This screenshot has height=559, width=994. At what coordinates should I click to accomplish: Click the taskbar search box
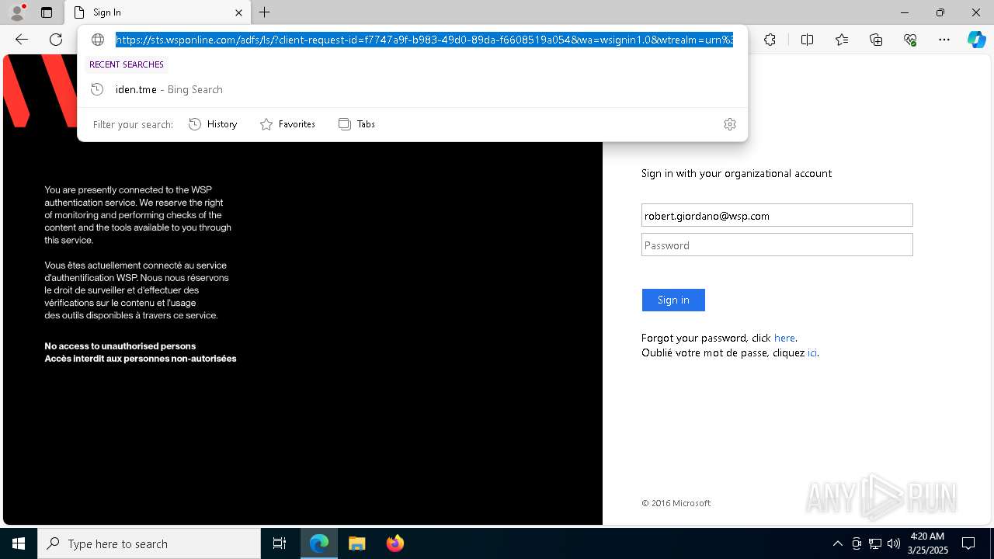coord(149,543)
